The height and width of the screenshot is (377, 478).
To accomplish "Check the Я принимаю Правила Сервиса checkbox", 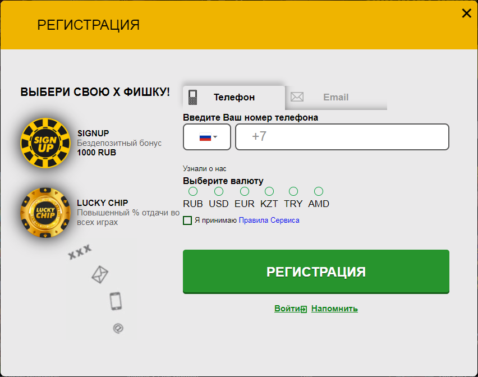I will pos(188,220).
